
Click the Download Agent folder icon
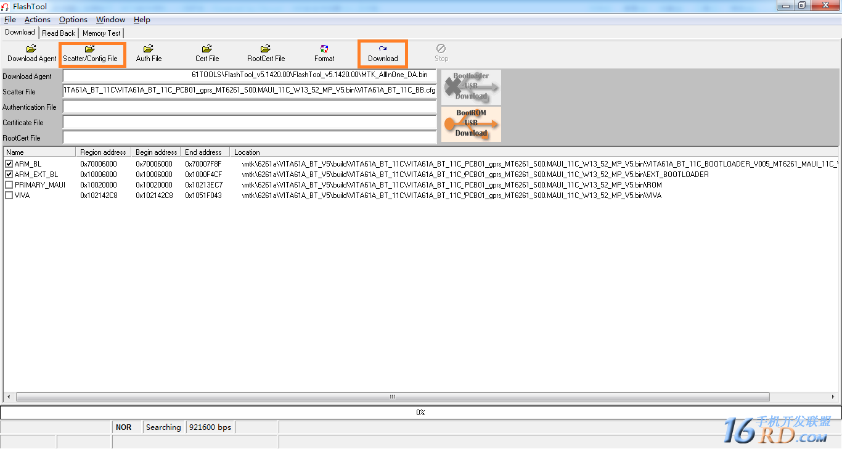[x=31, y=49]
